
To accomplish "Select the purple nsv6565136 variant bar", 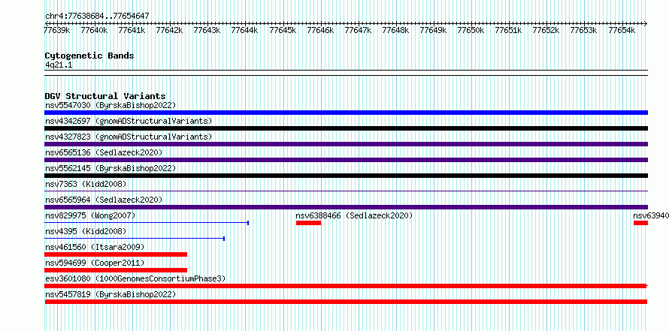I will (346, 160).
